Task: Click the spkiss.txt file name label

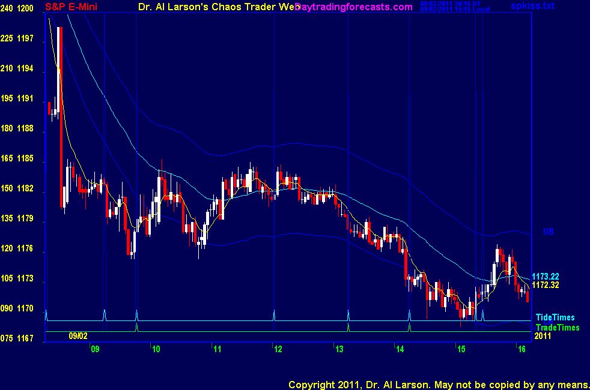Action: 532,5
